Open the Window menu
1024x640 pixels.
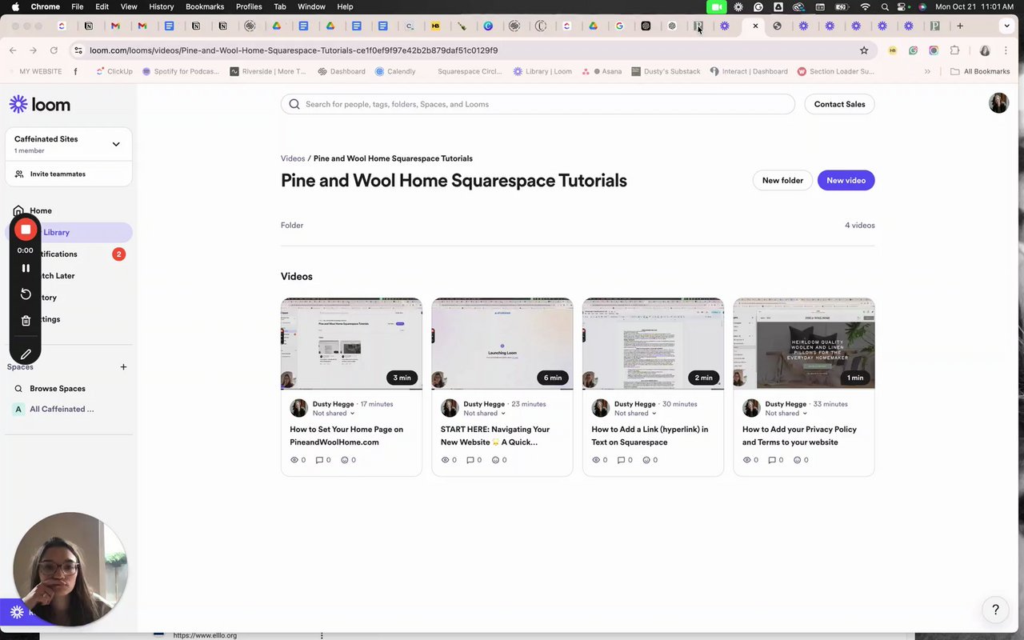tap(311, 6)
